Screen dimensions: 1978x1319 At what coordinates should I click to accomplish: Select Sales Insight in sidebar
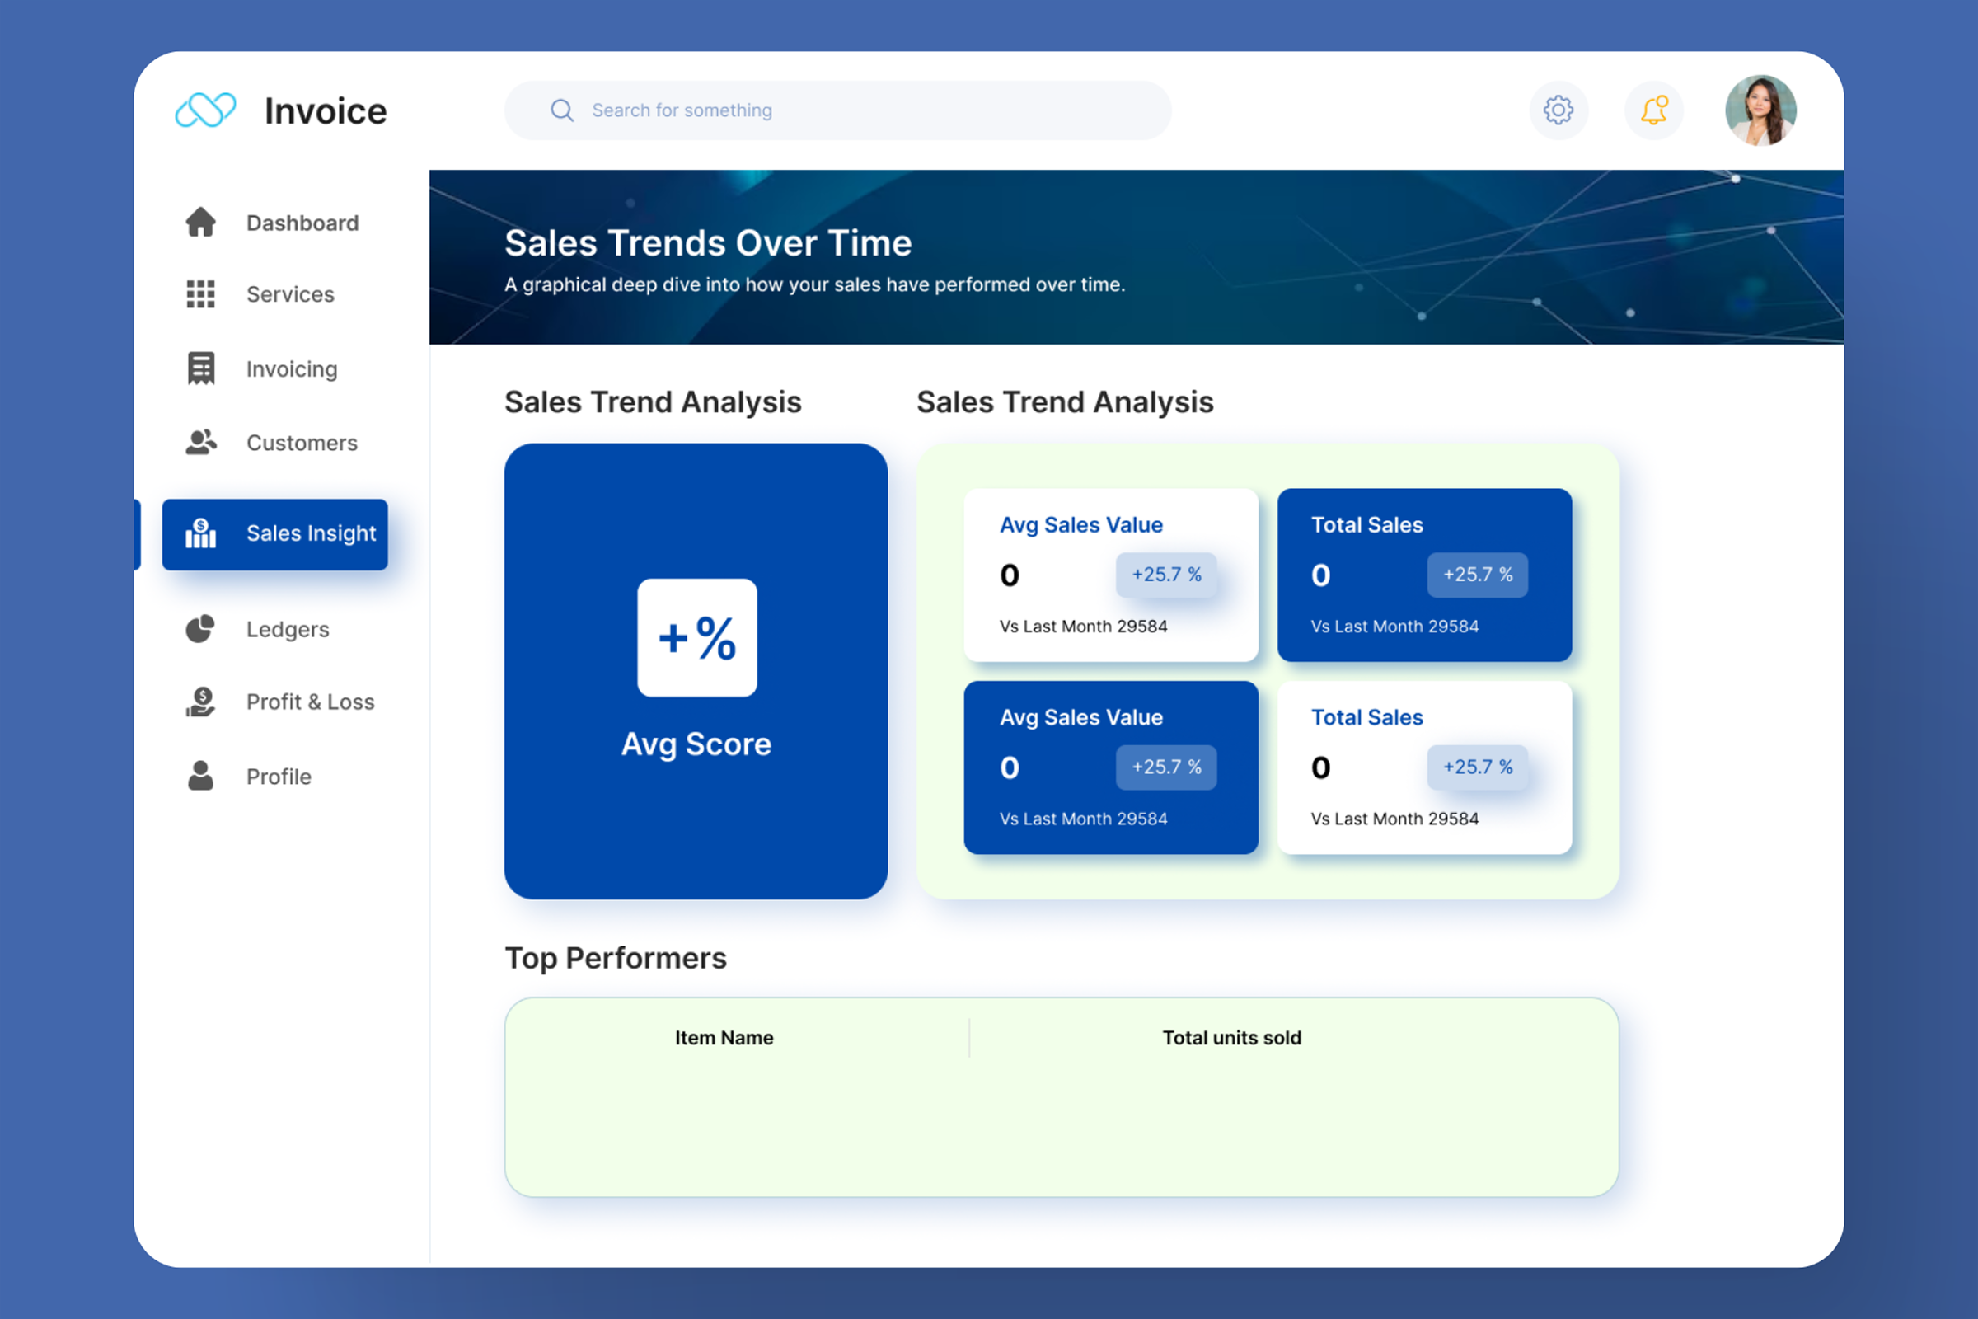click(x=275, y=534)
